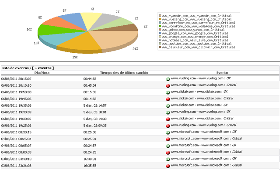Click the red critical icon for 19:45:05 event
This screenshot has height=170, width=280.
[x=168, y=99]
